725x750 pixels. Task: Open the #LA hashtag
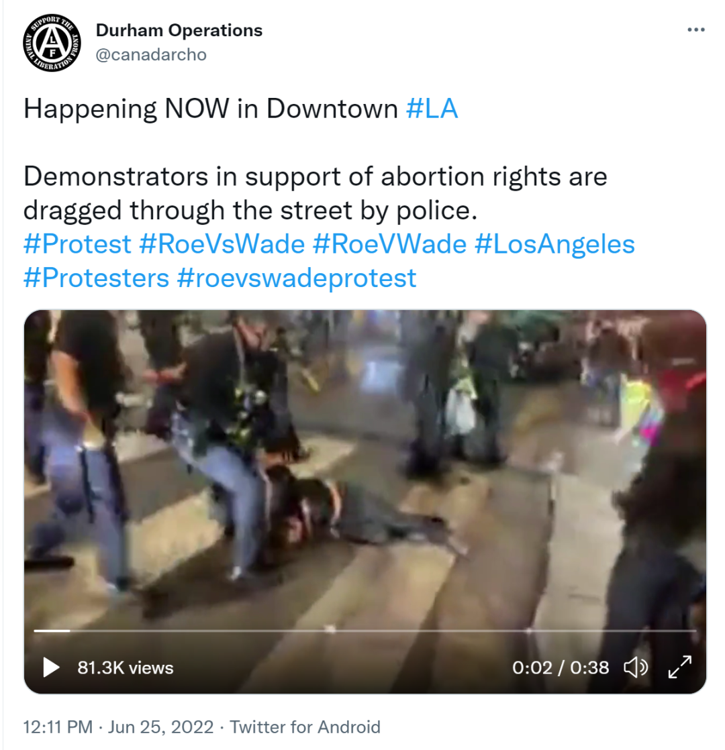point(432,109)
